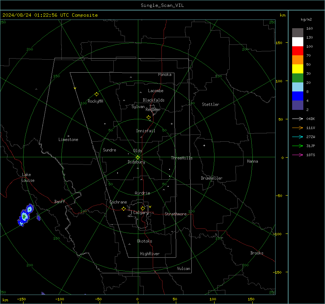Click the Single_Scan_VIL title text

pyautogui.click(x=162, y=5)
